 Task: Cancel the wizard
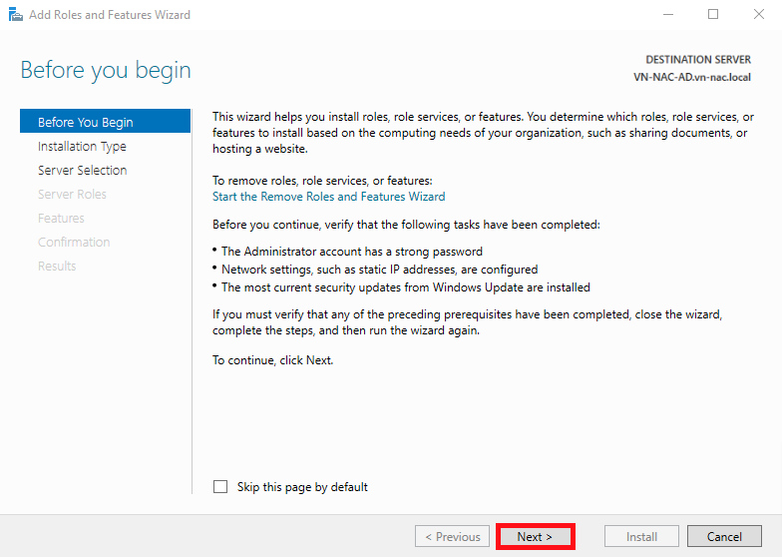[724, 536]
